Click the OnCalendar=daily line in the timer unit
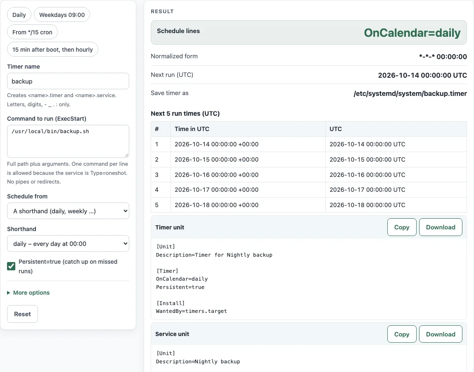 coord(182,279)
